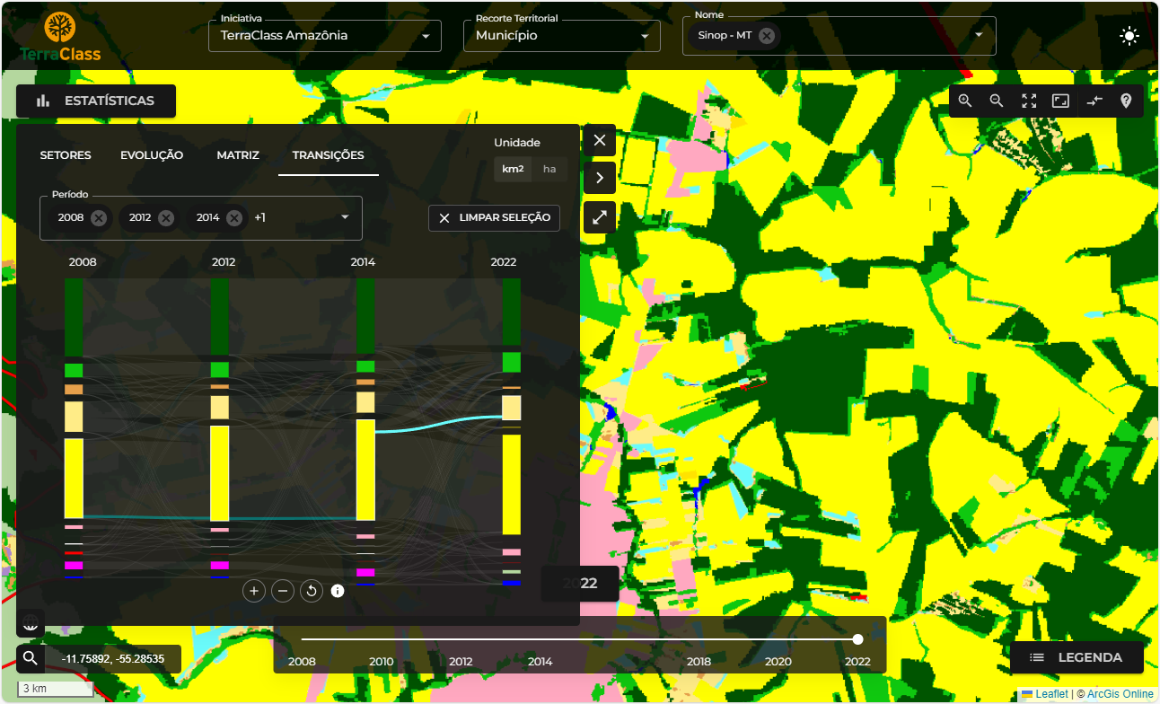Remove the Sinop - MT chip
1160x704 pixels.
pyautogui.click(x=767, y=36)
